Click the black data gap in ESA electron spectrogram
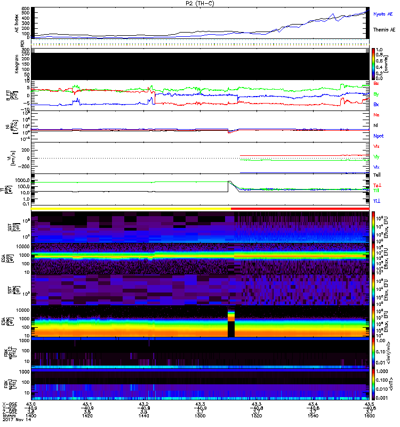400x427 pixels. pos(231,329)
